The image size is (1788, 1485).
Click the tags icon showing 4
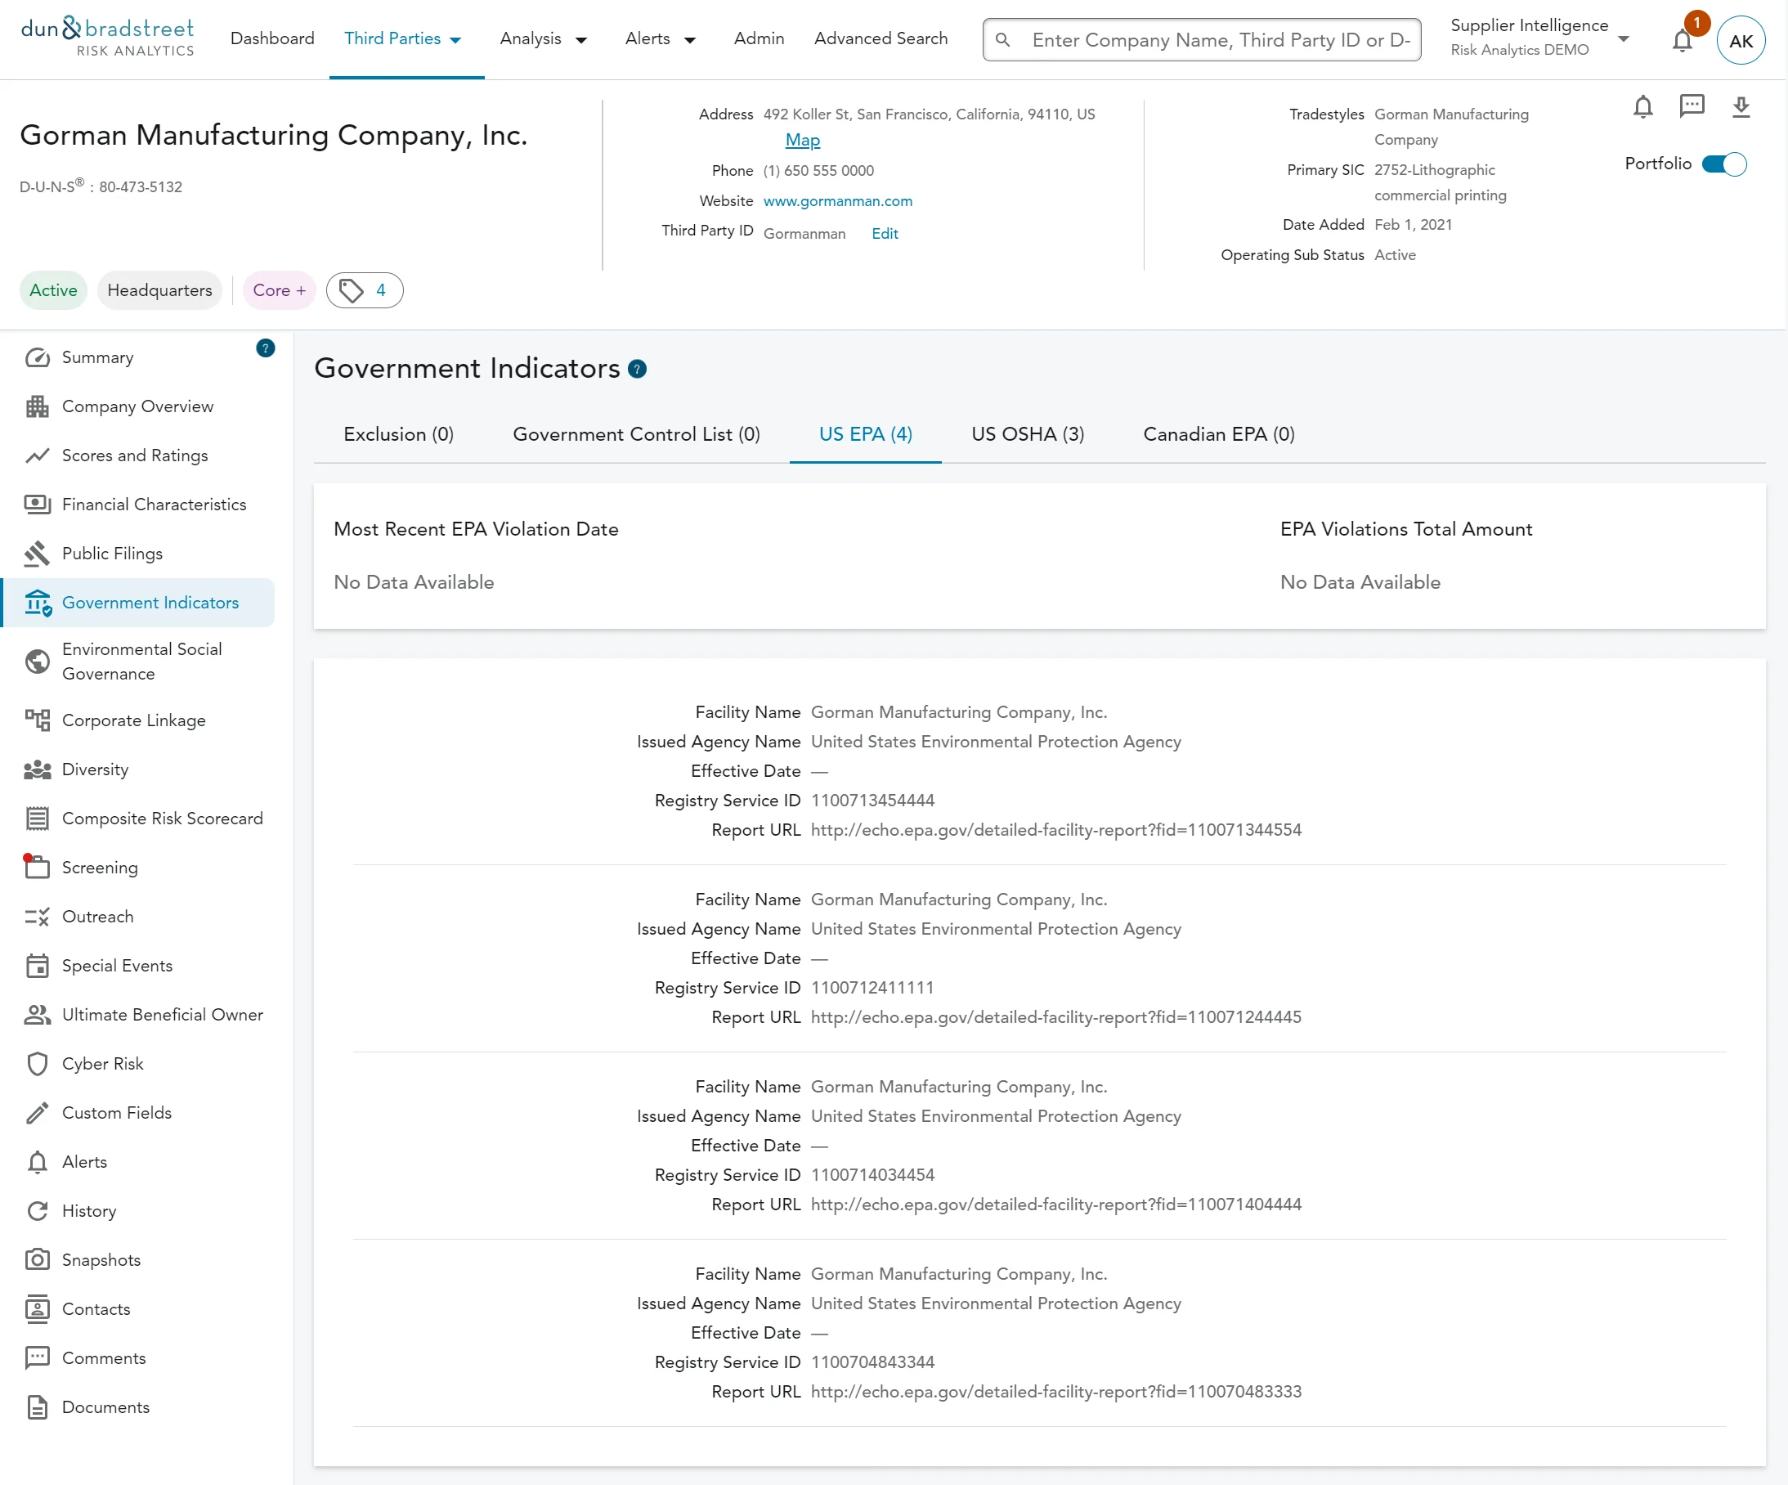(x=365, y=290)
